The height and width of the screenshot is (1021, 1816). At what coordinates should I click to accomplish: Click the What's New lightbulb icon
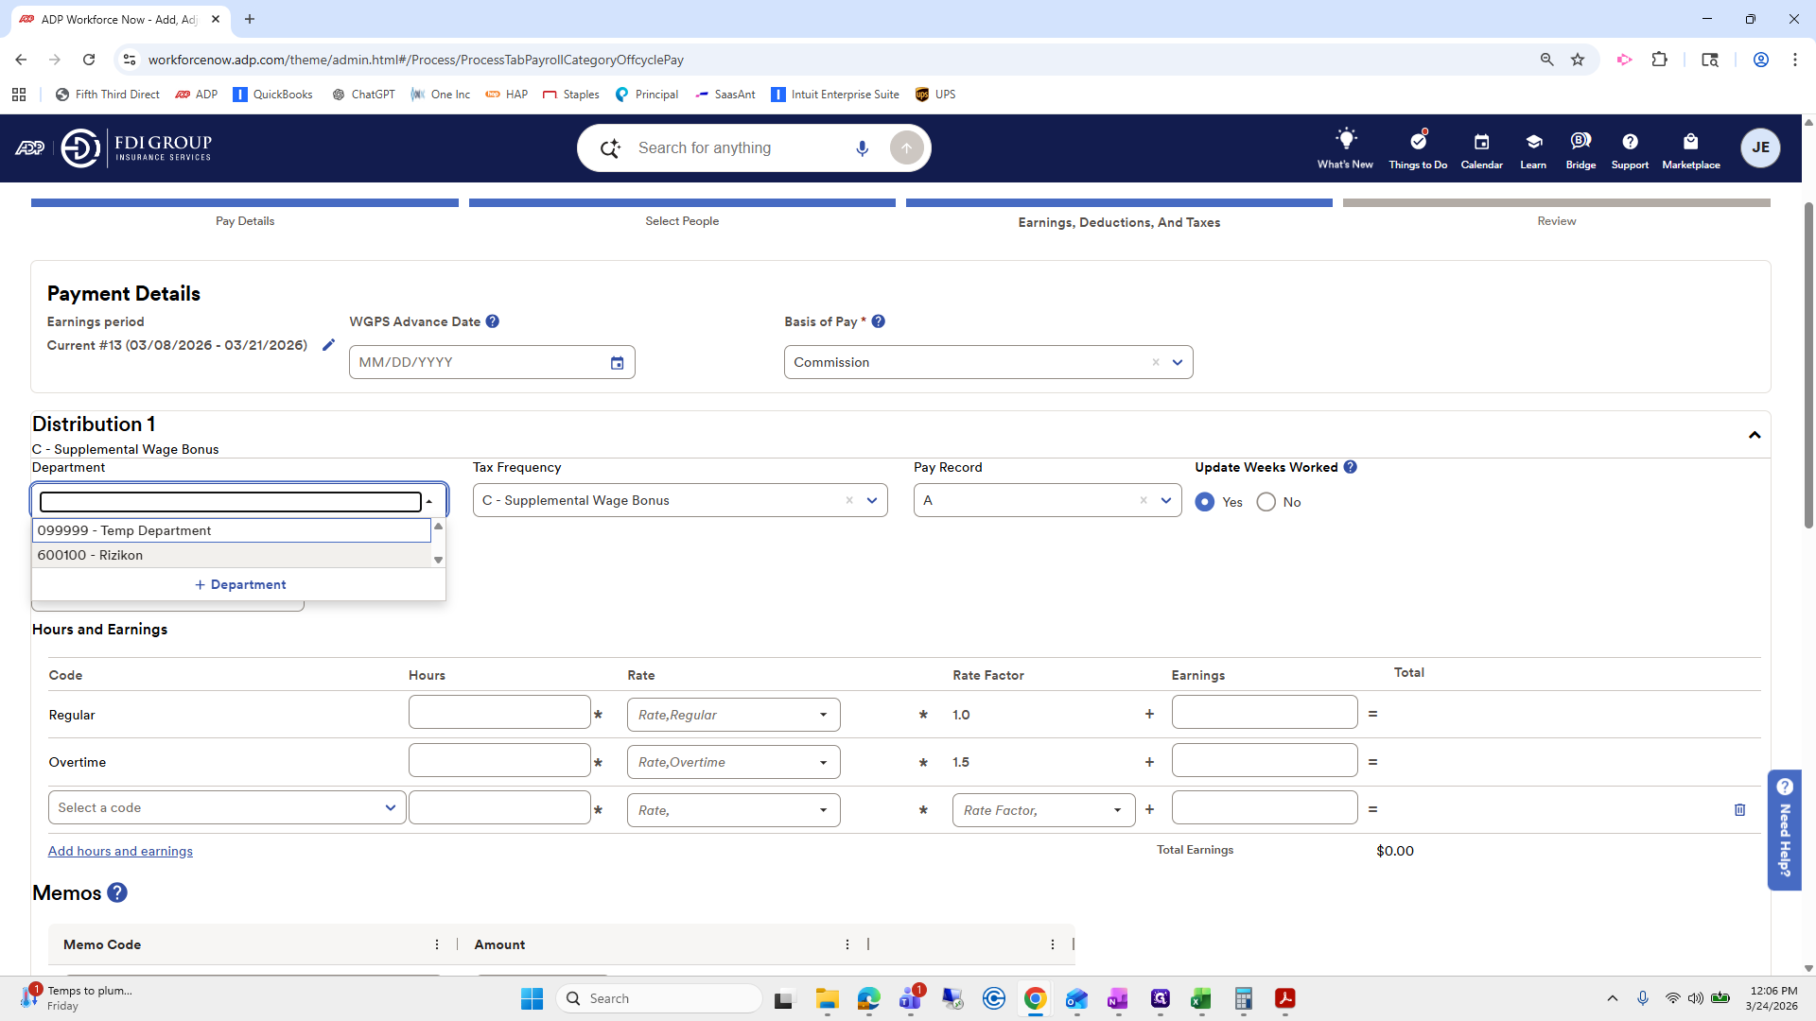(x=1345, y=140)
